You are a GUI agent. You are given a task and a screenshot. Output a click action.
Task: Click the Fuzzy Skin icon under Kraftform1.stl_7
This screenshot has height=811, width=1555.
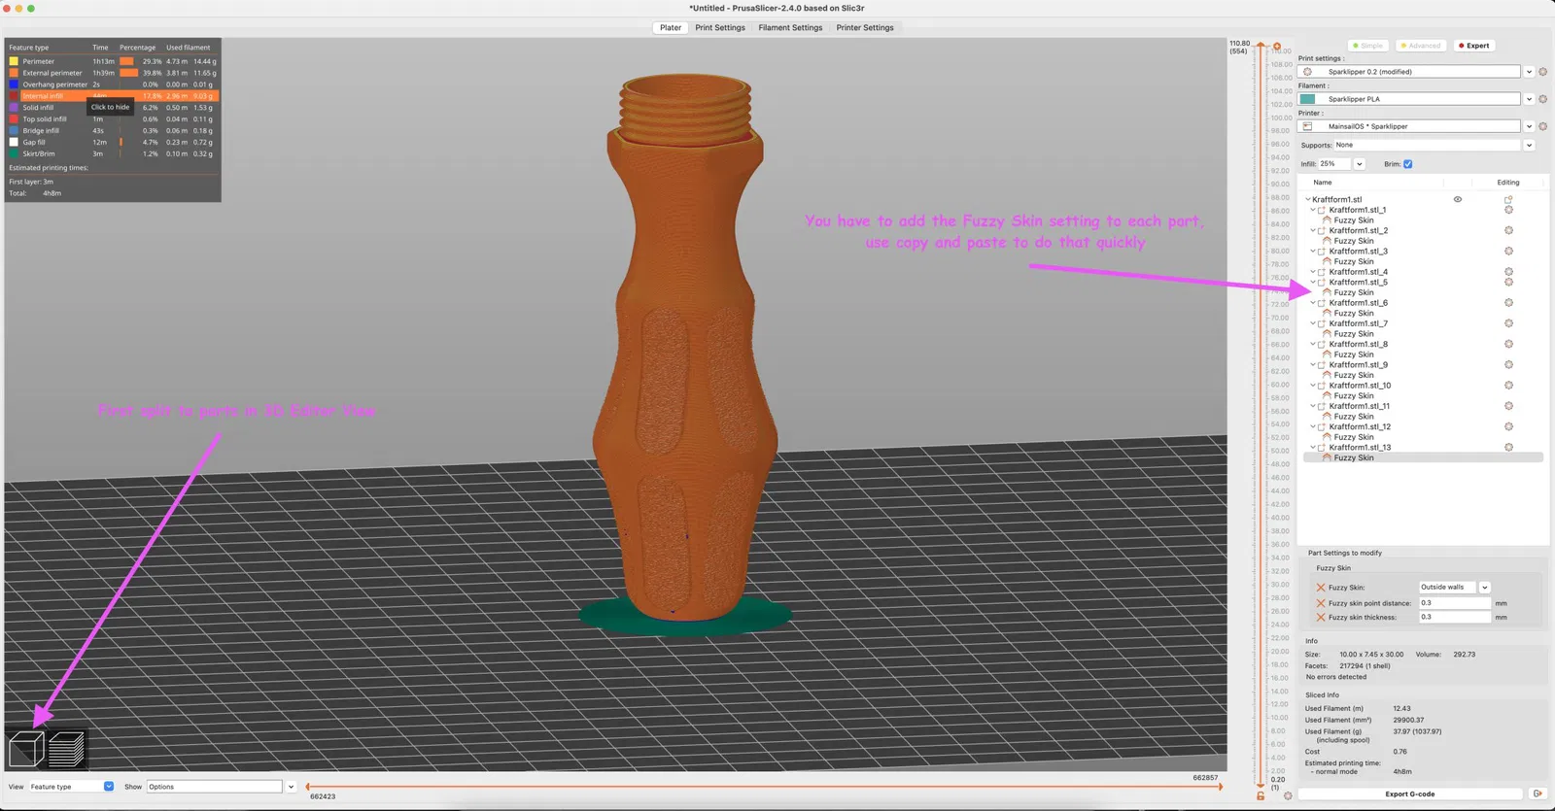(1327, 334)
